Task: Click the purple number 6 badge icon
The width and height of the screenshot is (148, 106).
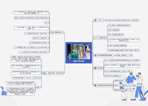Action: (x=95, y=68)
